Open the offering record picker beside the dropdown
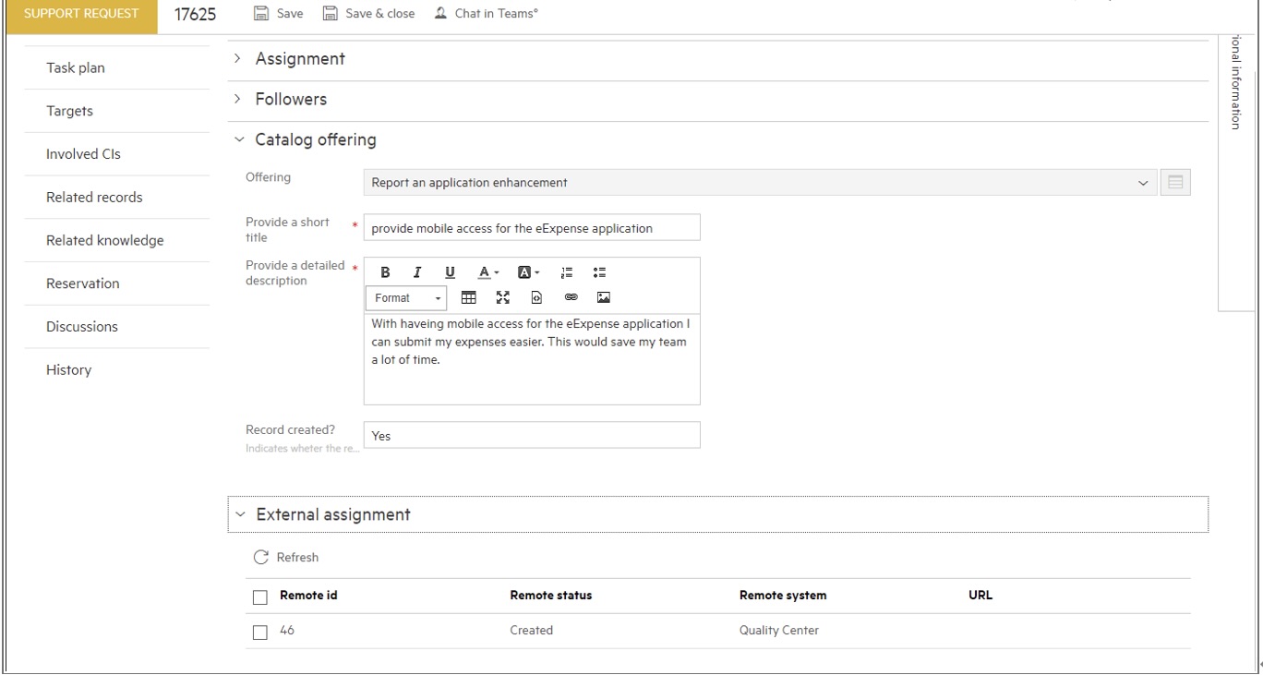Screen dimensions: 1263x675 1173,182
